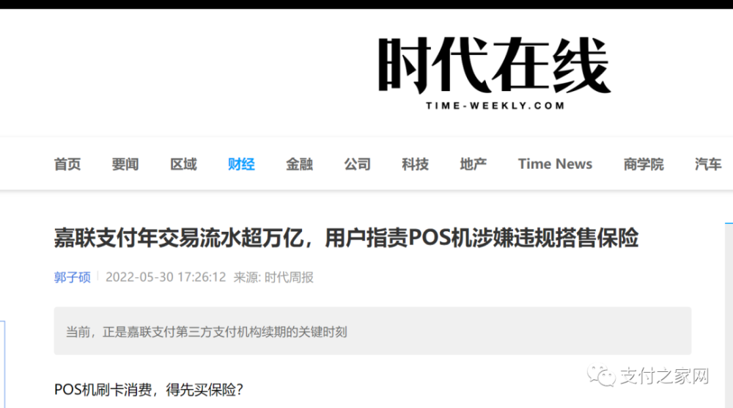Select the 区域 navigation tab

click(183, 164)
